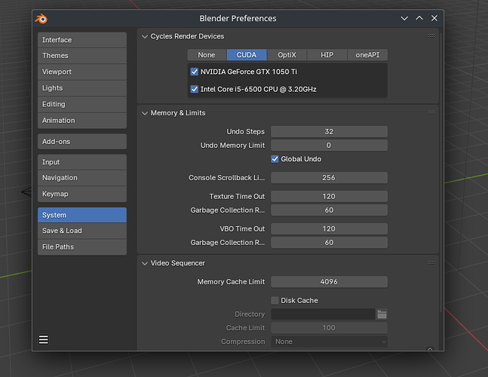Screen dimensions: 488x377
Task: Enable the Disk Cache checkbox
Action: pyautogui.click(x=275, y=301)
